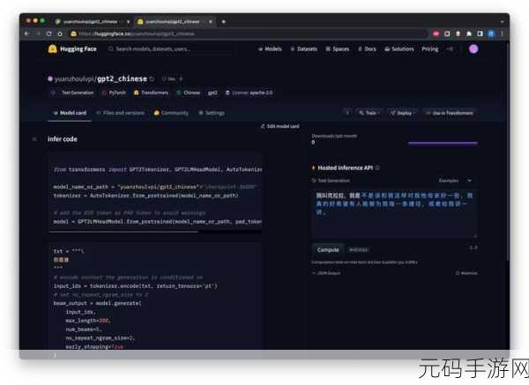The height and width of the screenshot is (385, 529).
Task: Click the browser home icon
Action: coord(60,33)
